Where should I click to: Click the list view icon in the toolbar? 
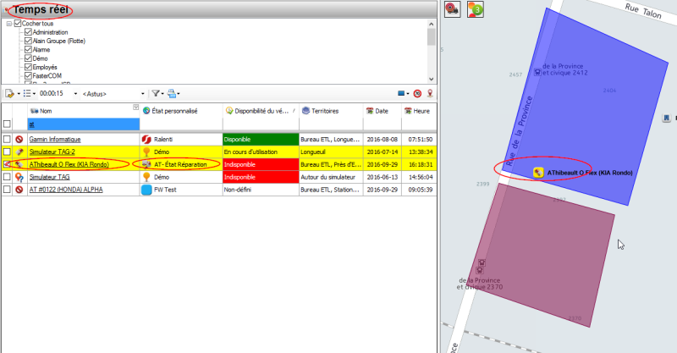tap(26, 93)
